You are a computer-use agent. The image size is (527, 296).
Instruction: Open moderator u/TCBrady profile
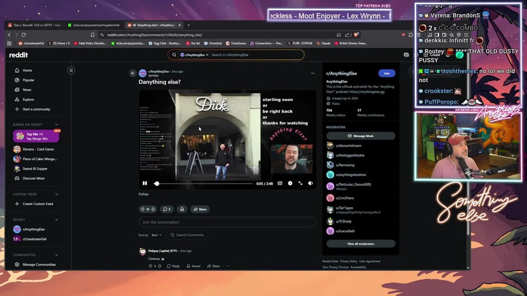pyautogui.click(x=344, y=221)
